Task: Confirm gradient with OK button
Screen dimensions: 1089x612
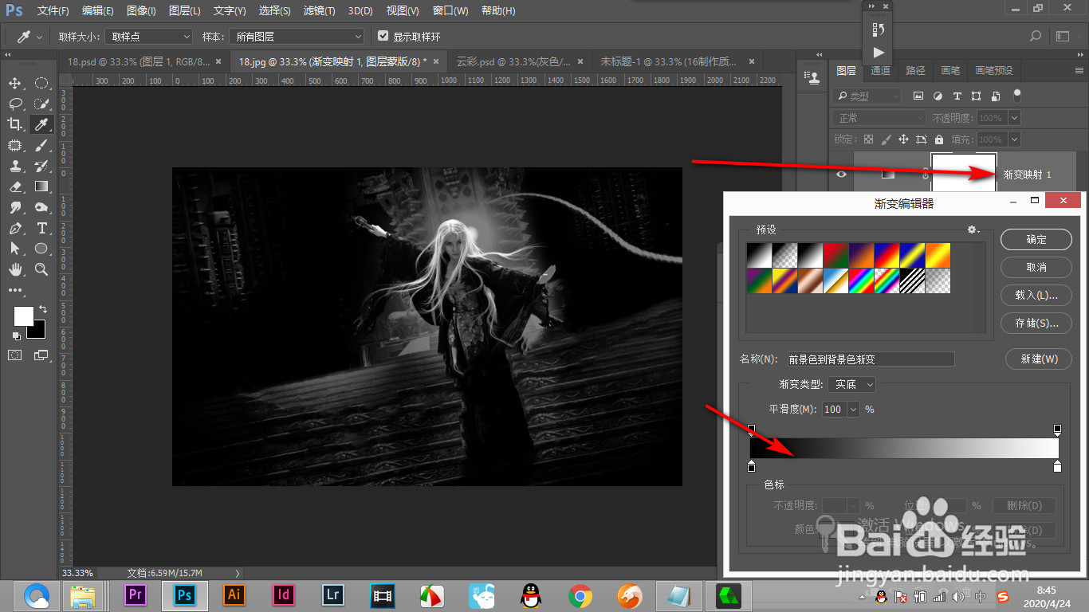Action: [x=1036, y=239]
